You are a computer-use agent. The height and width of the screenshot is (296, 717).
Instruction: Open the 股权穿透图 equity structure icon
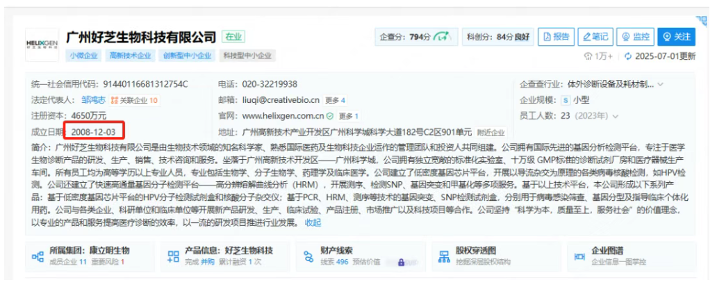(444, 256)
